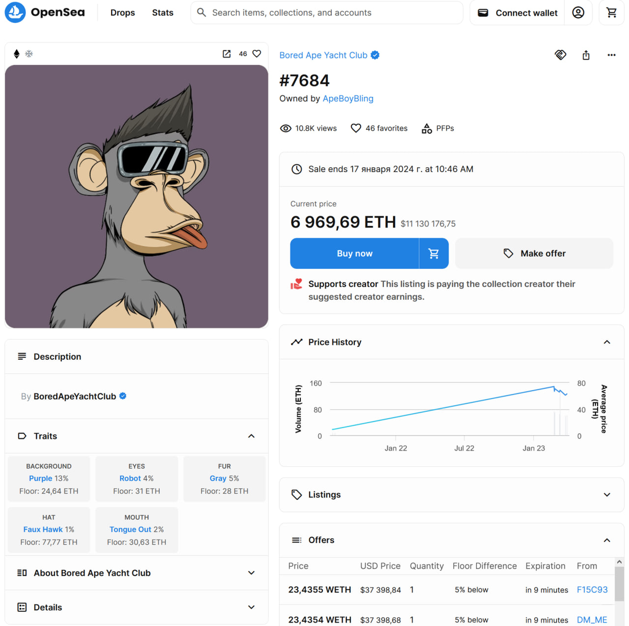Click the snowflake frozen metadata icon

click(29, 54)
